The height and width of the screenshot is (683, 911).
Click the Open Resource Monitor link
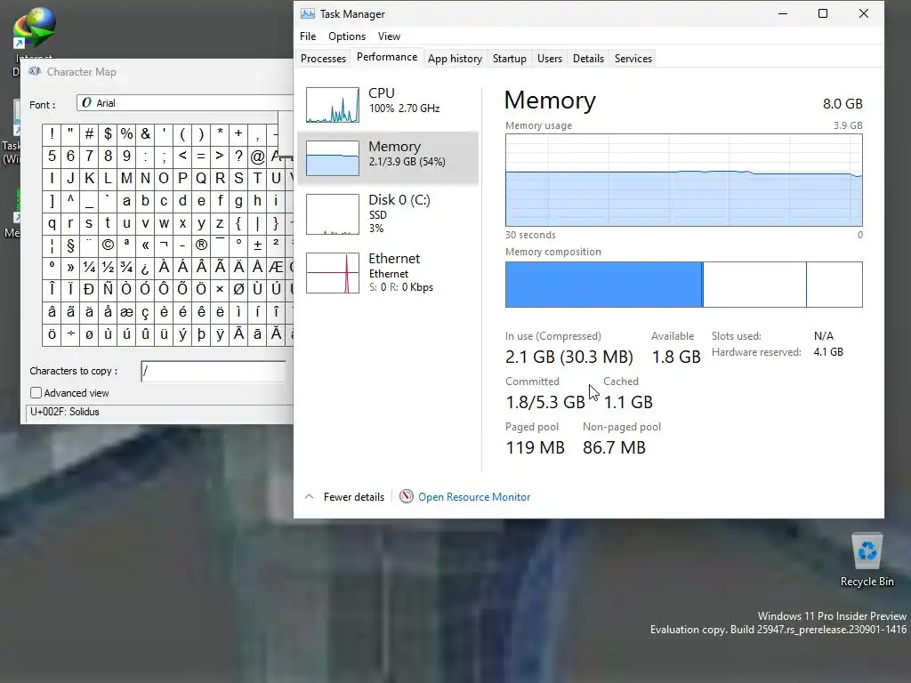tap(474, 496)
